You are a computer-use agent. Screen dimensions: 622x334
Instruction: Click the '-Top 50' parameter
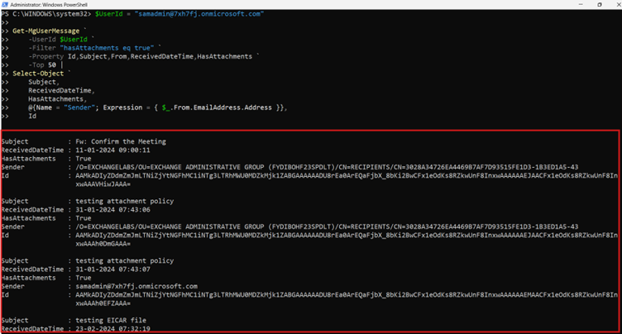pos(42,65)
